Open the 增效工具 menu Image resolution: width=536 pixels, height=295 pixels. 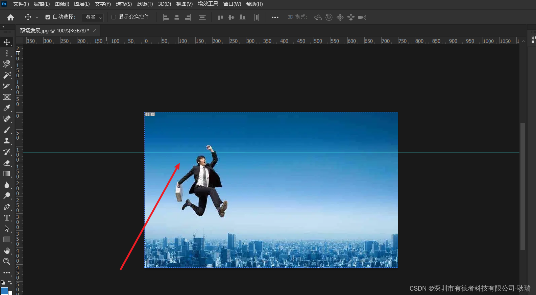tap(208, 4)
